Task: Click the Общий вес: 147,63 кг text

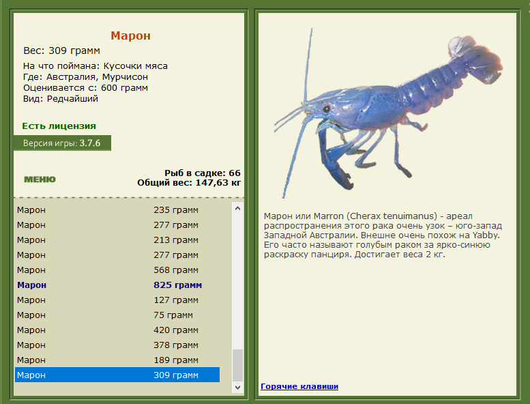Action: [x=189, y=183]
